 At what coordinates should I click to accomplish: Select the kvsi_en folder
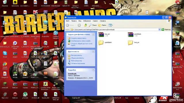(133, 43)
